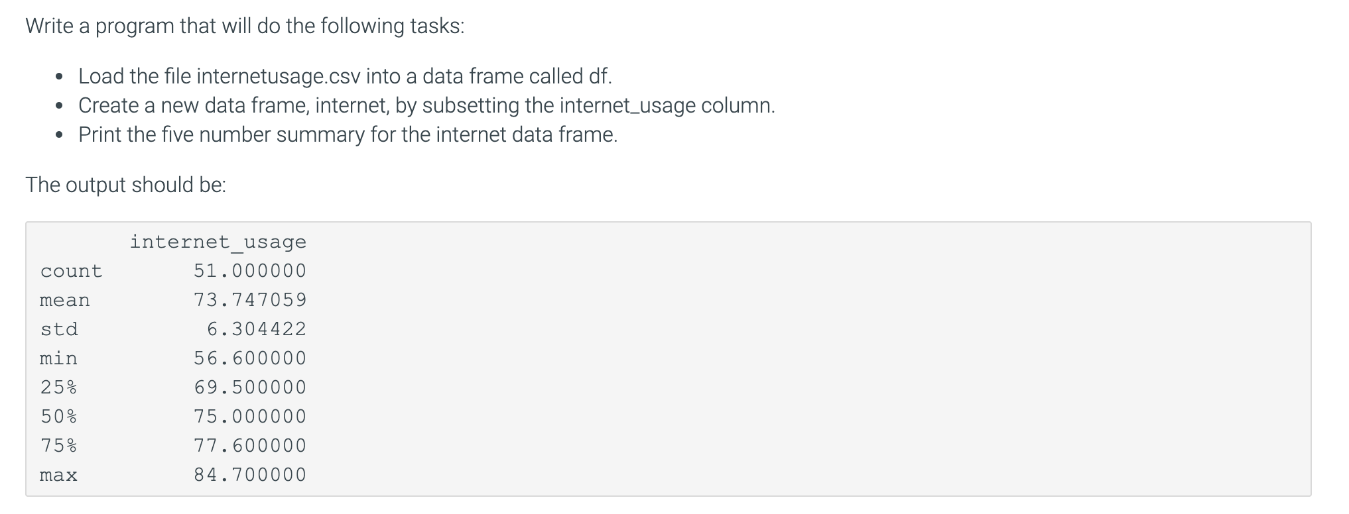
Task: Click the count value 51.000000
Action: [250, 271]
